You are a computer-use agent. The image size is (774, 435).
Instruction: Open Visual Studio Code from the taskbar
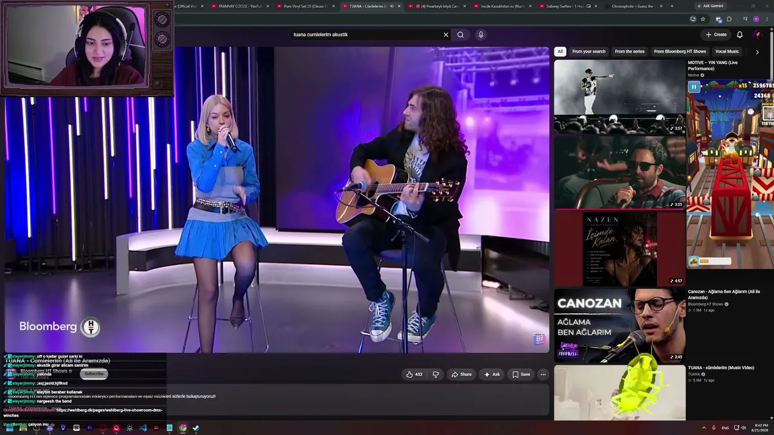tap(143, 428)
